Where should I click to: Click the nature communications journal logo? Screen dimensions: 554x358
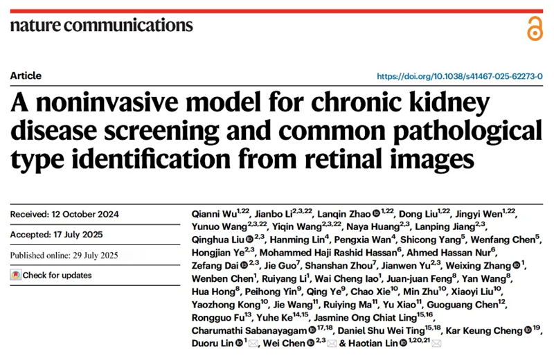pos(102,26)
